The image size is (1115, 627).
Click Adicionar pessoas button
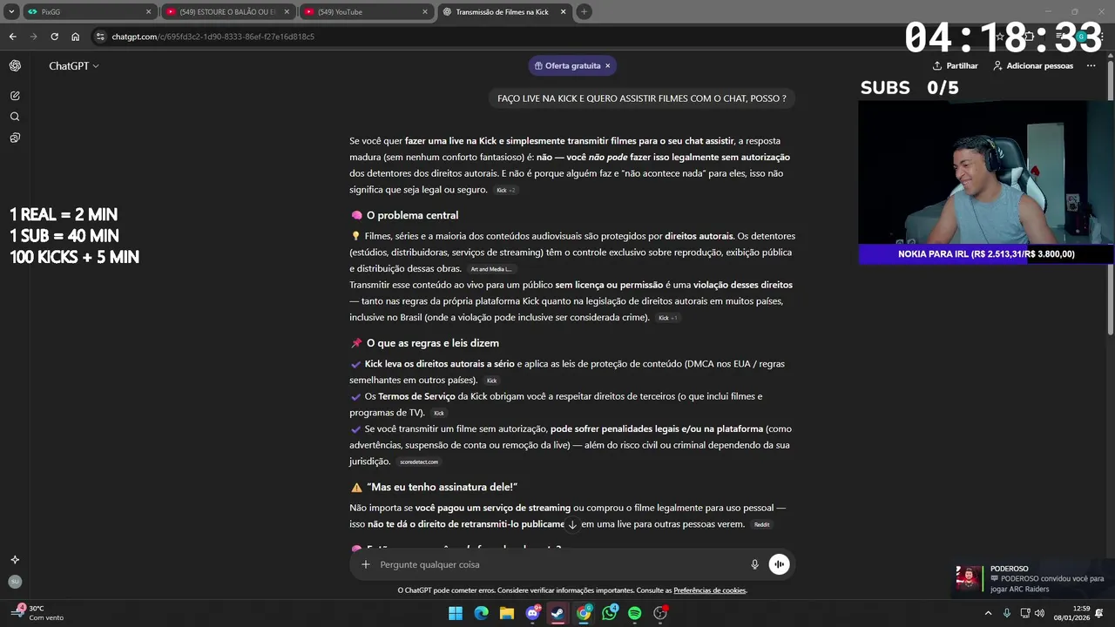1033,65
